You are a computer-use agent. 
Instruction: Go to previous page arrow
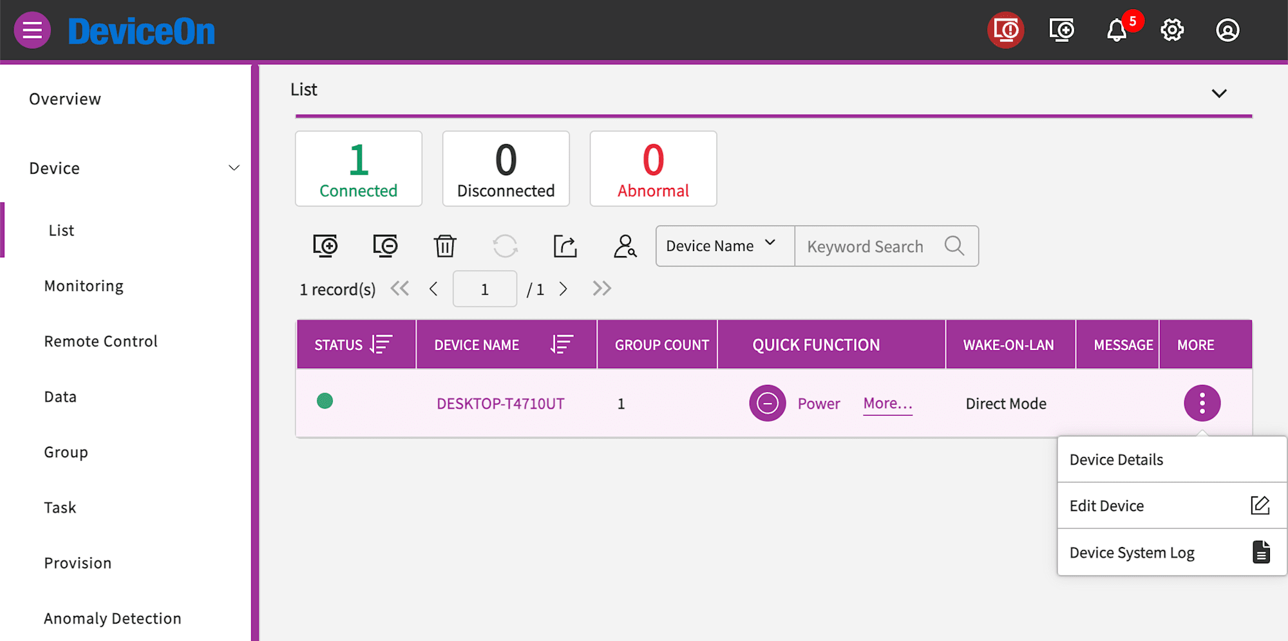click(x=433, y=289)
